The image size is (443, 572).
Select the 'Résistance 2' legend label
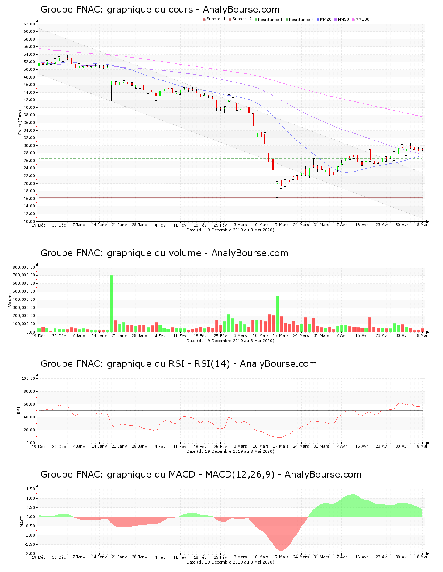(x=301, y=20)
